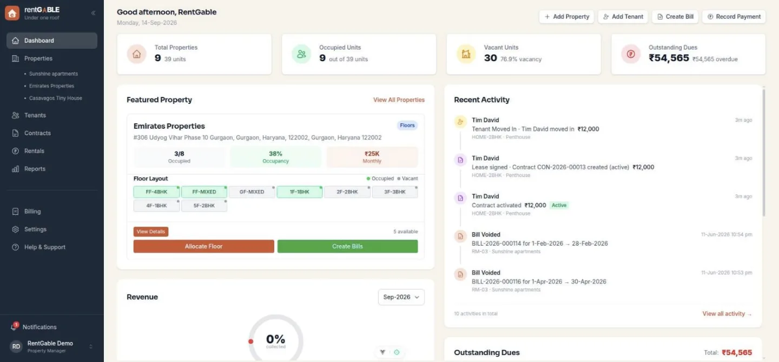Image resolution: width=779 pixels, height=362 pixels.
Task: Click the Floors badge on Emirates Properties
Action: pyautogui.click(x=407, y=126)
